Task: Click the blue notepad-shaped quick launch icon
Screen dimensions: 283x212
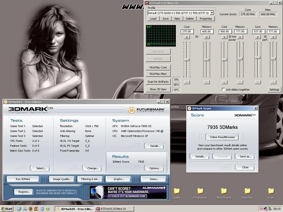Action: [42, 209]
